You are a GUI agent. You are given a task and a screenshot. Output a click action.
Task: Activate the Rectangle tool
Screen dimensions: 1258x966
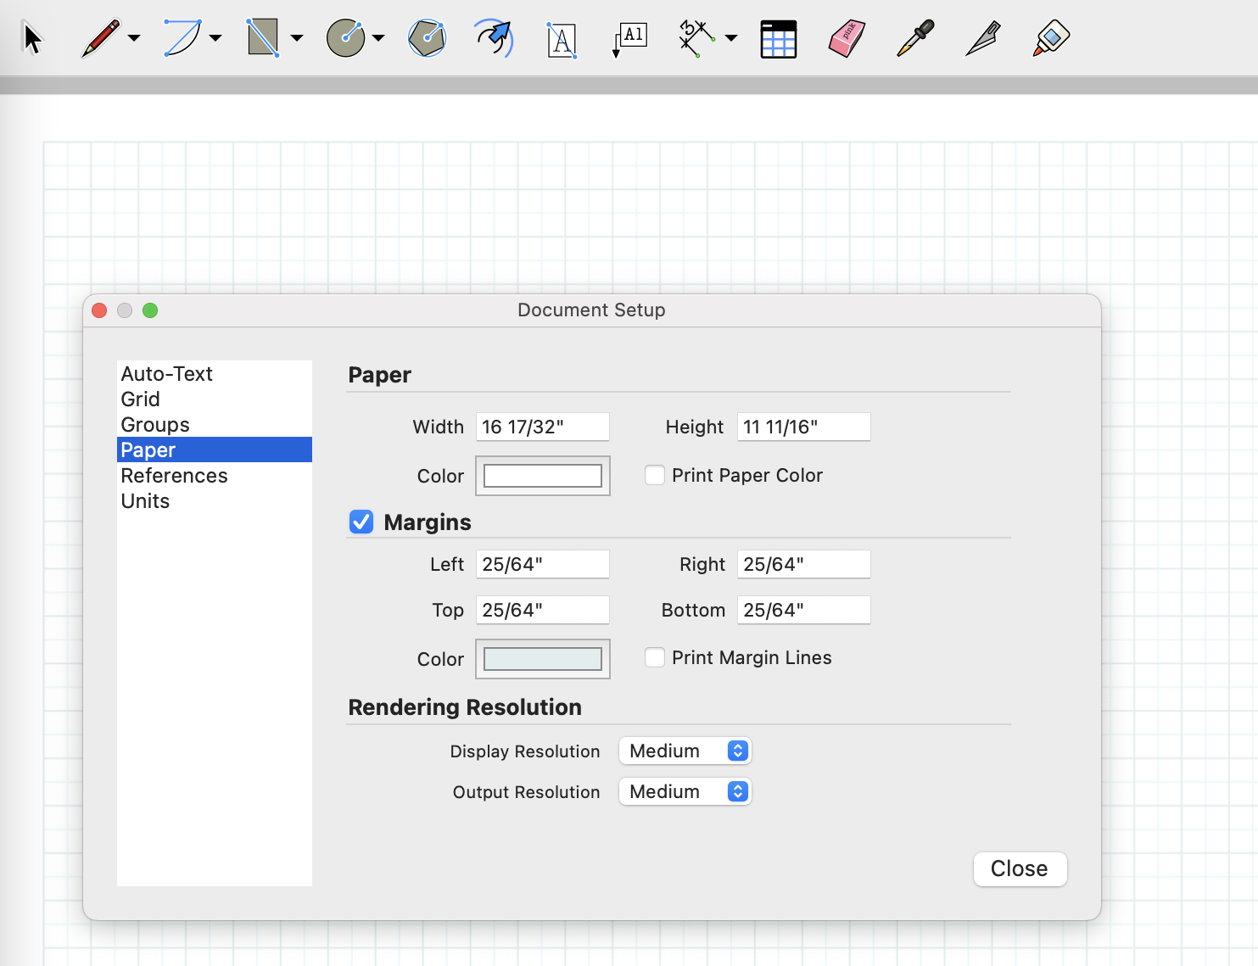[263, 38]
